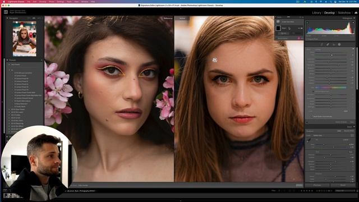Screen dimensions: 359x202
Task: Click the mask Highlights slider handle
Action: (338, 65)
